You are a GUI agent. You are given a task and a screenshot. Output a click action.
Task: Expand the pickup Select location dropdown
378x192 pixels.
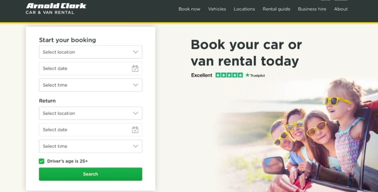tap(91, 52)
